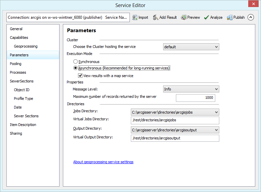261x192 pixels.
Task: Open the Message Level dropdown
Action: point(191,89)
